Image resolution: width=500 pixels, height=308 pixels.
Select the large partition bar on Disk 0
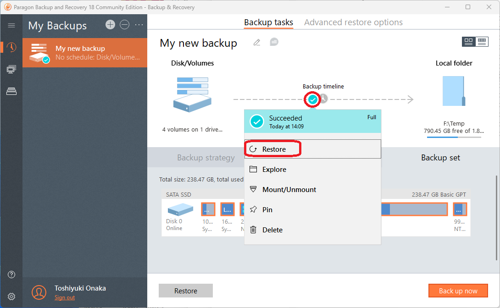[x=415, y=209]
